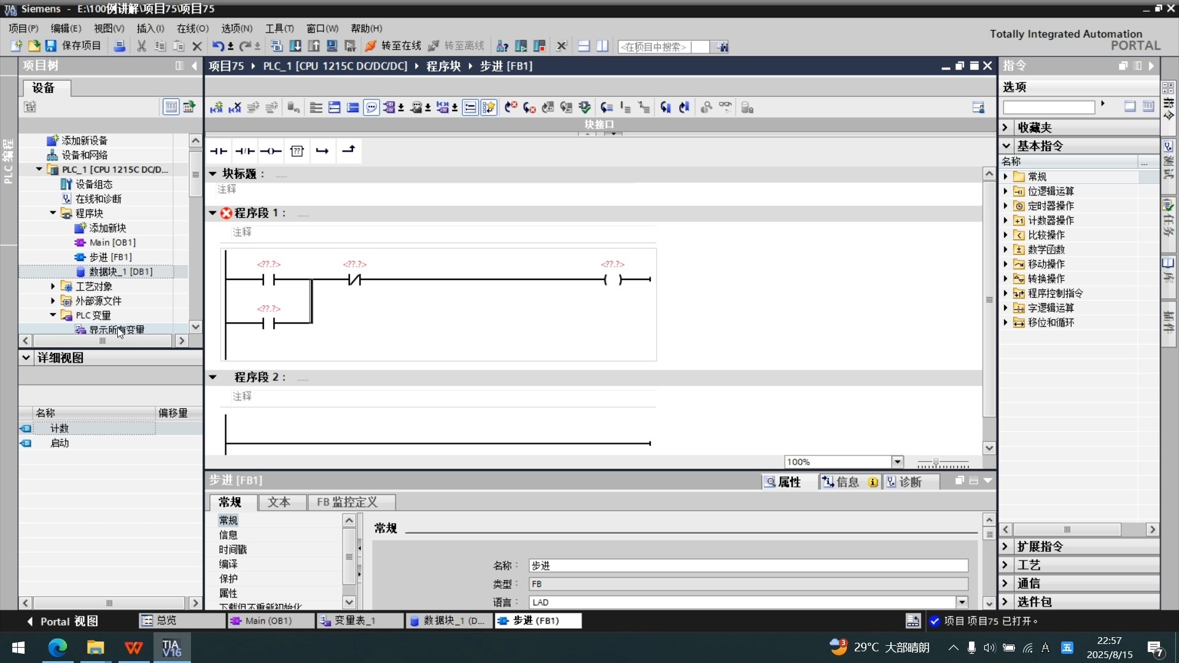Click the compile icon in main toolbar
1179x663 pixels.
pos(276,46)
